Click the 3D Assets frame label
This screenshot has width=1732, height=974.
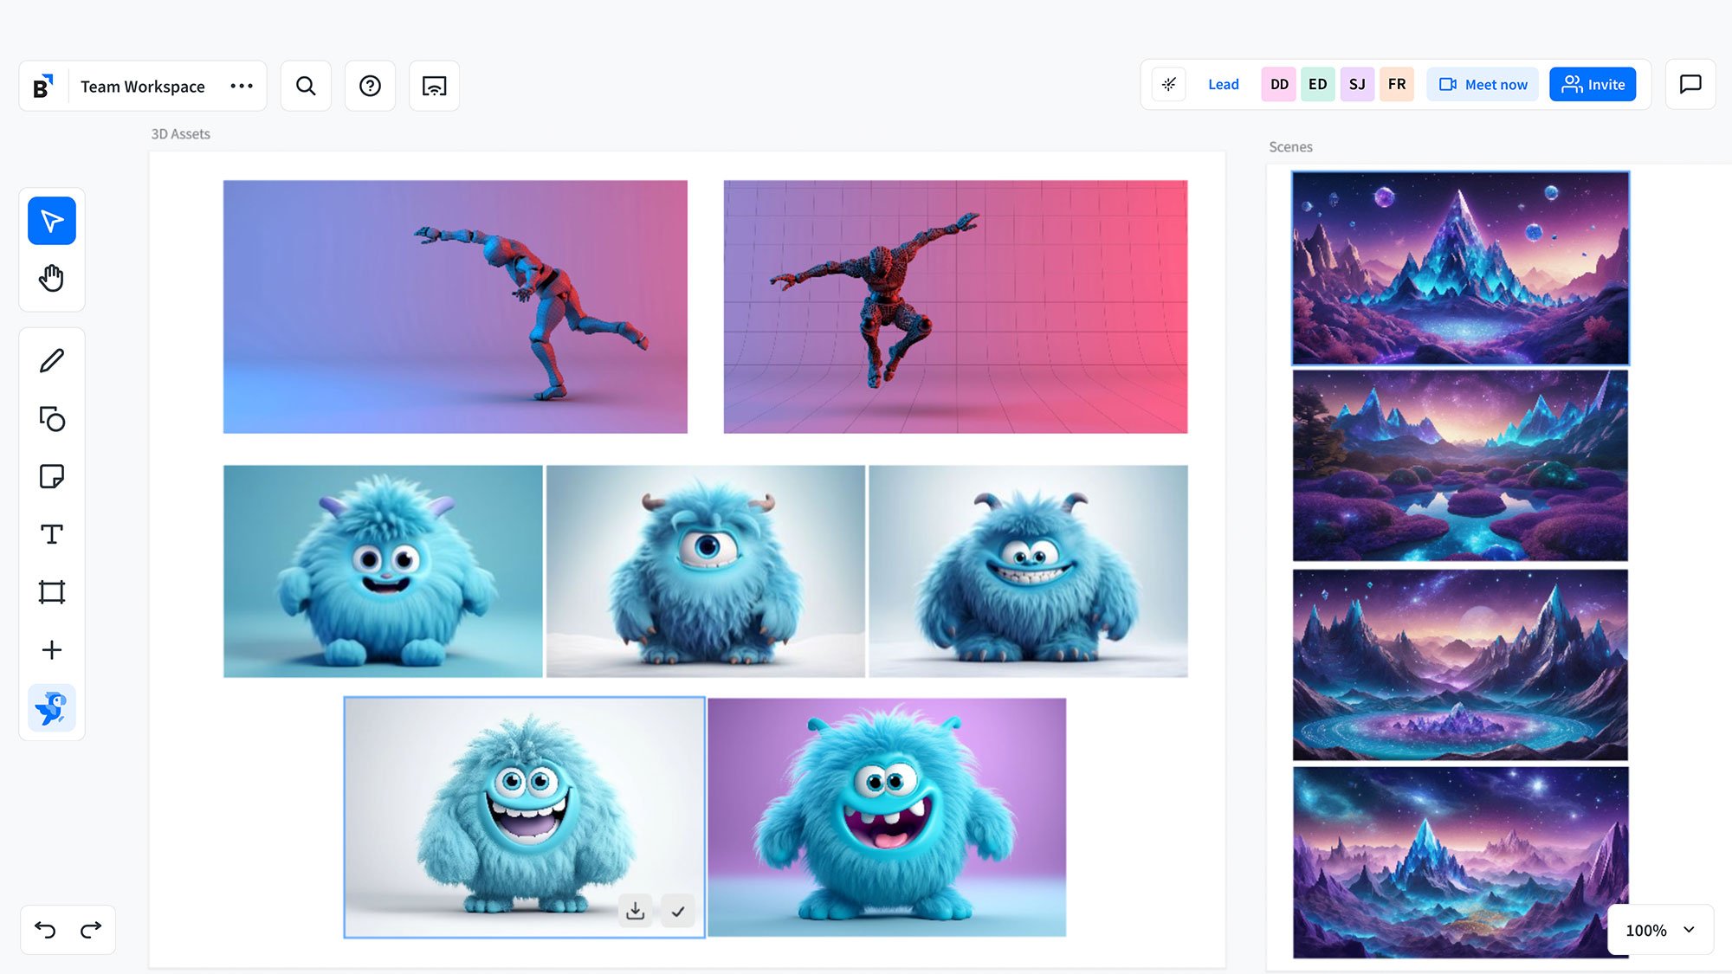(x=181, y=134)
